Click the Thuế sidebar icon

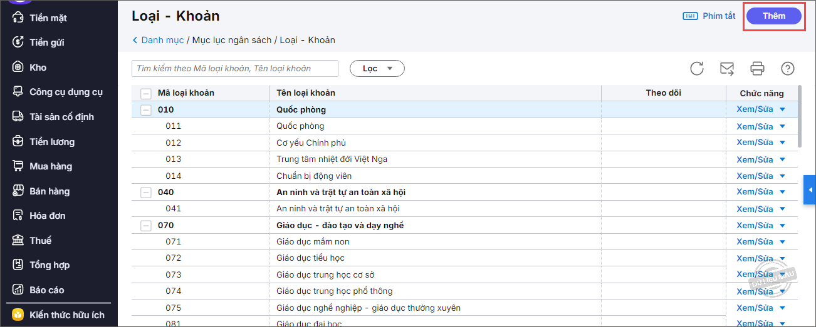coord(18,241)
